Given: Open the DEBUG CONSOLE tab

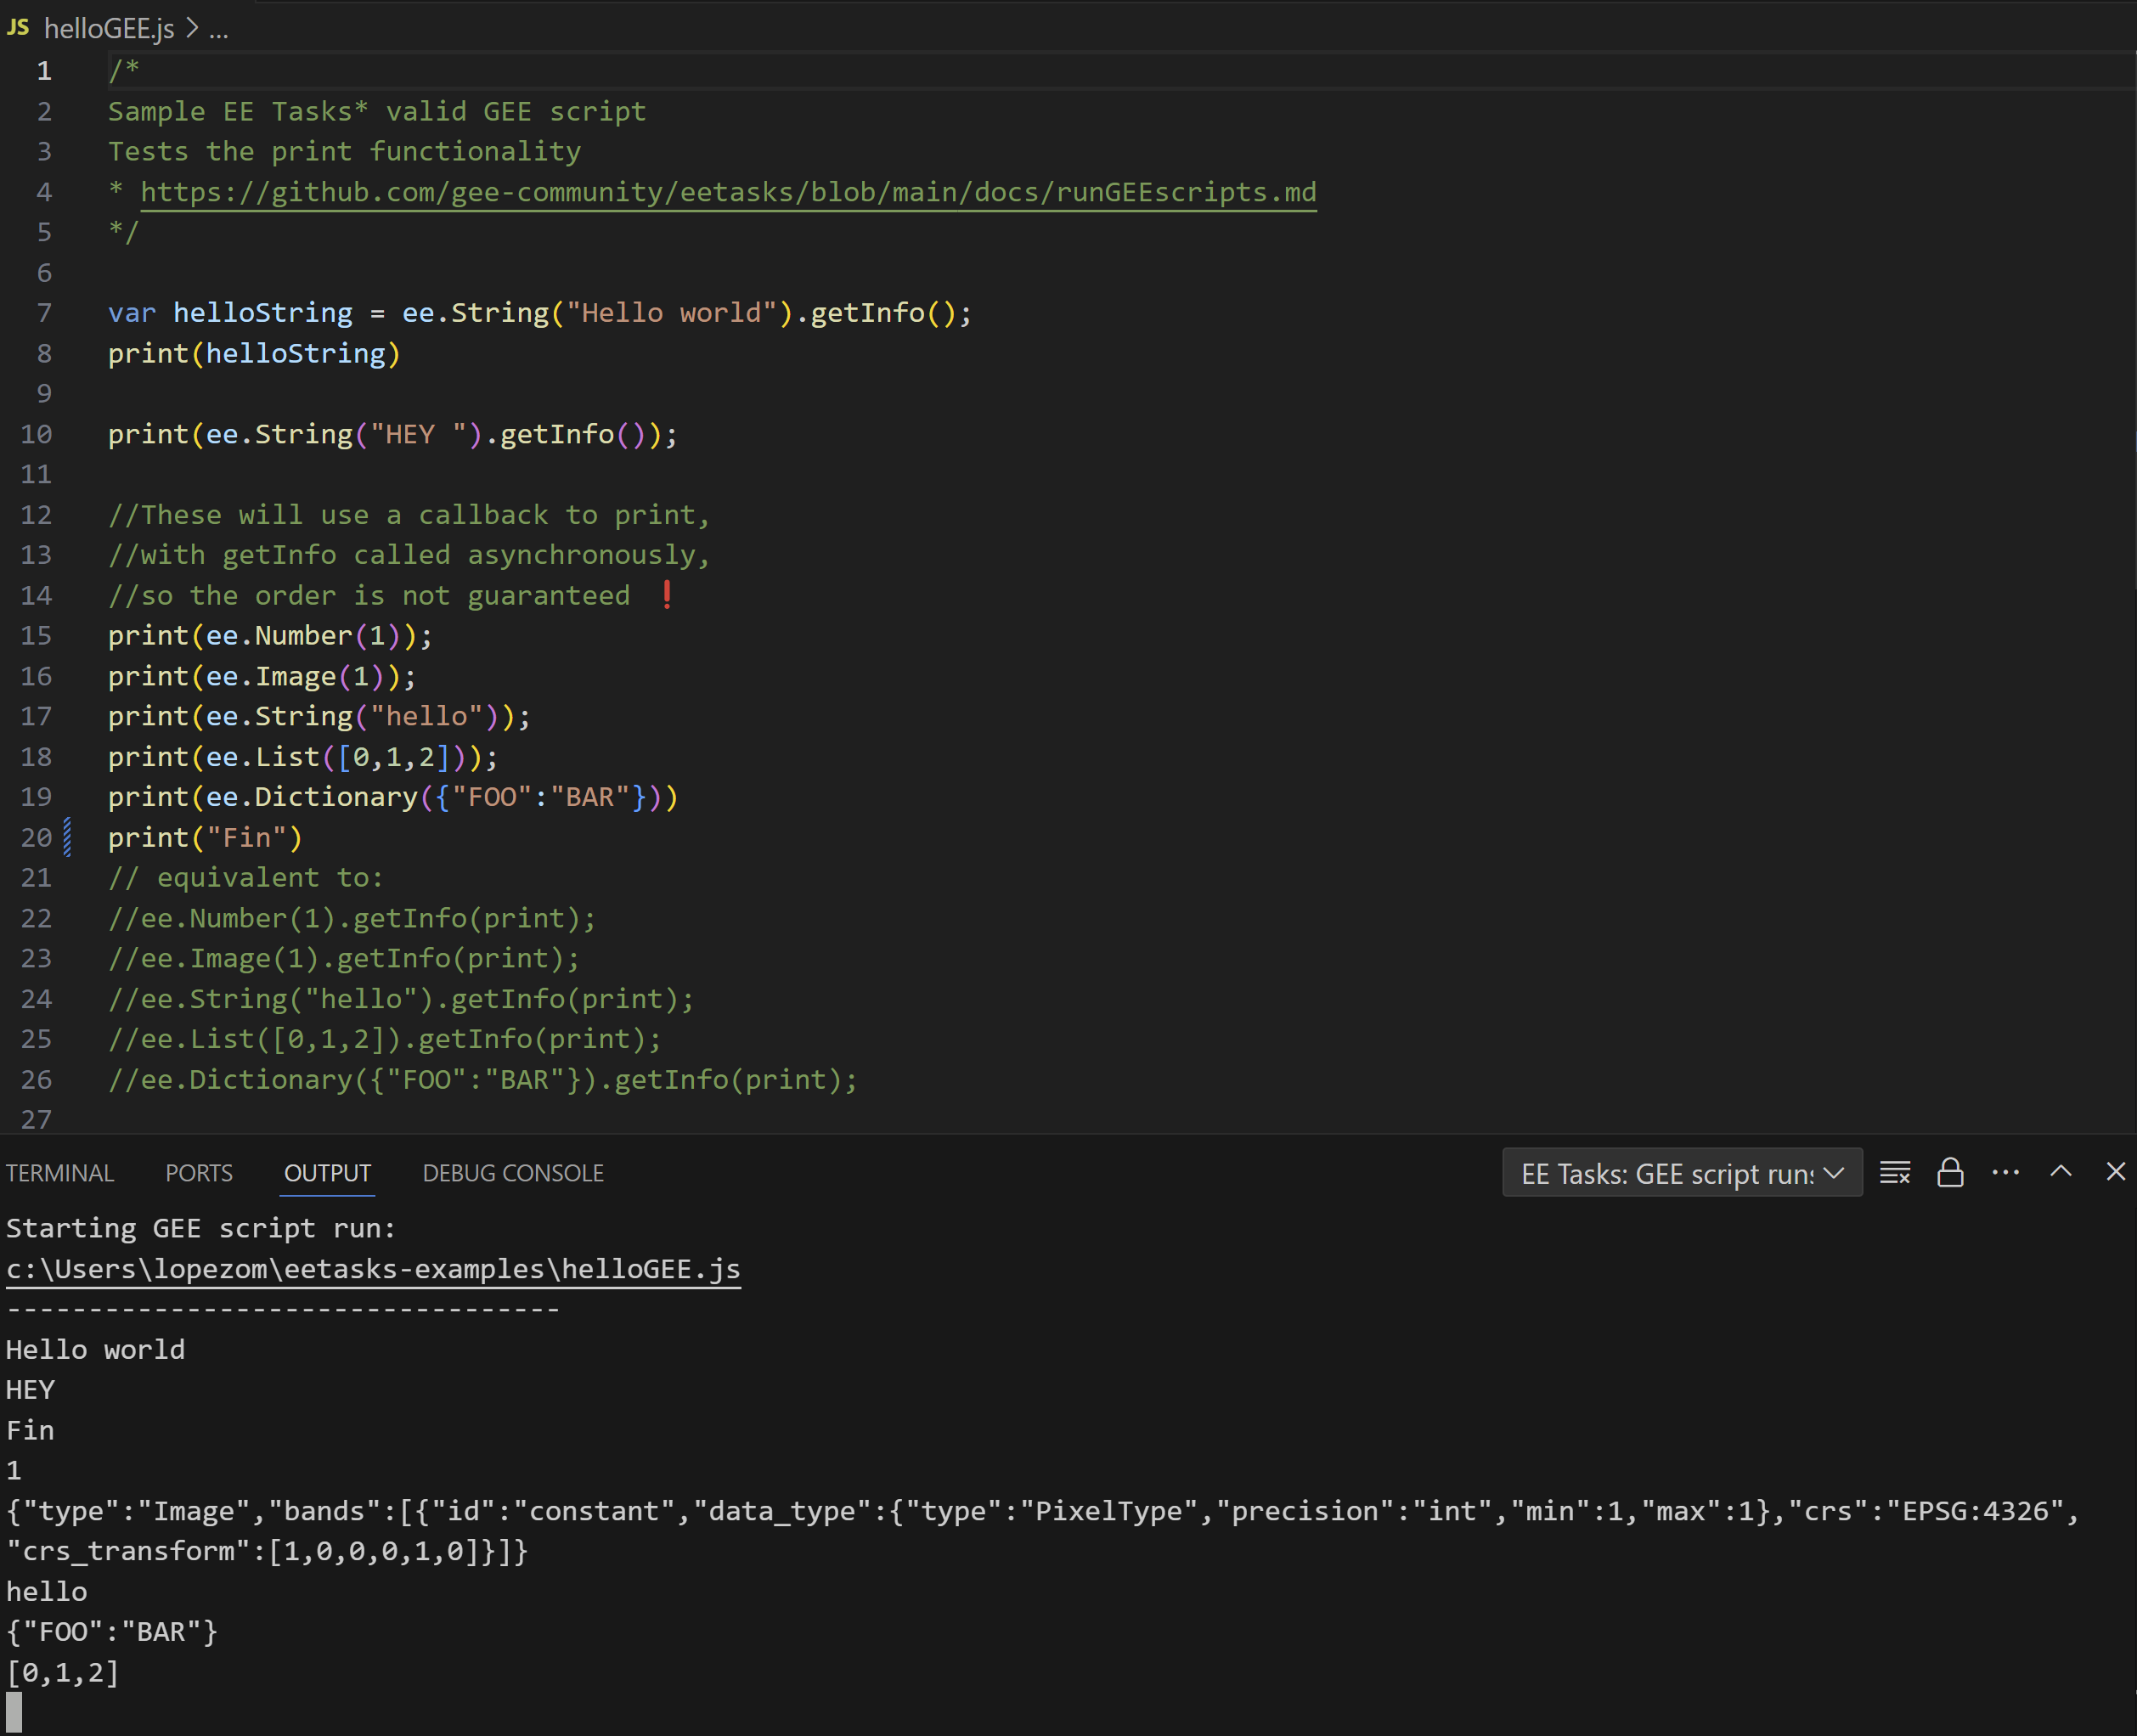Looking at the screenshot, I should click(x=512, y=1173).
